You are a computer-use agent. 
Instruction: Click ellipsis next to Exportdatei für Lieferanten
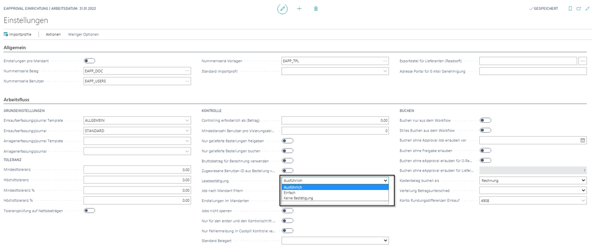click(583, 61)
